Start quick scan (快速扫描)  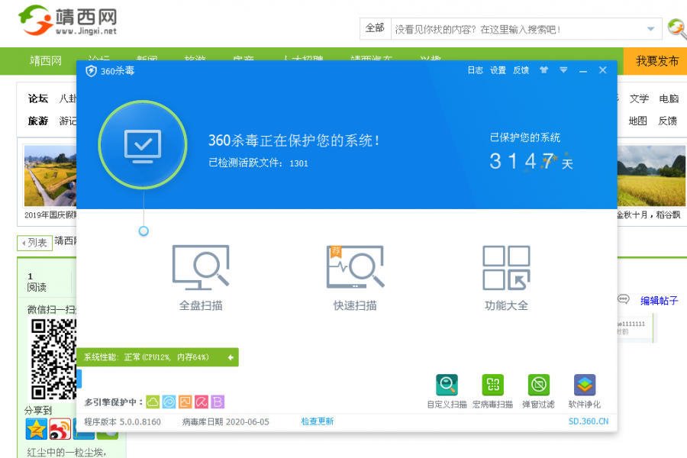coord(355,277)
